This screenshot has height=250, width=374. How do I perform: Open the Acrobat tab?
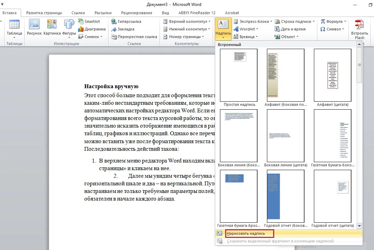(232, 13)
